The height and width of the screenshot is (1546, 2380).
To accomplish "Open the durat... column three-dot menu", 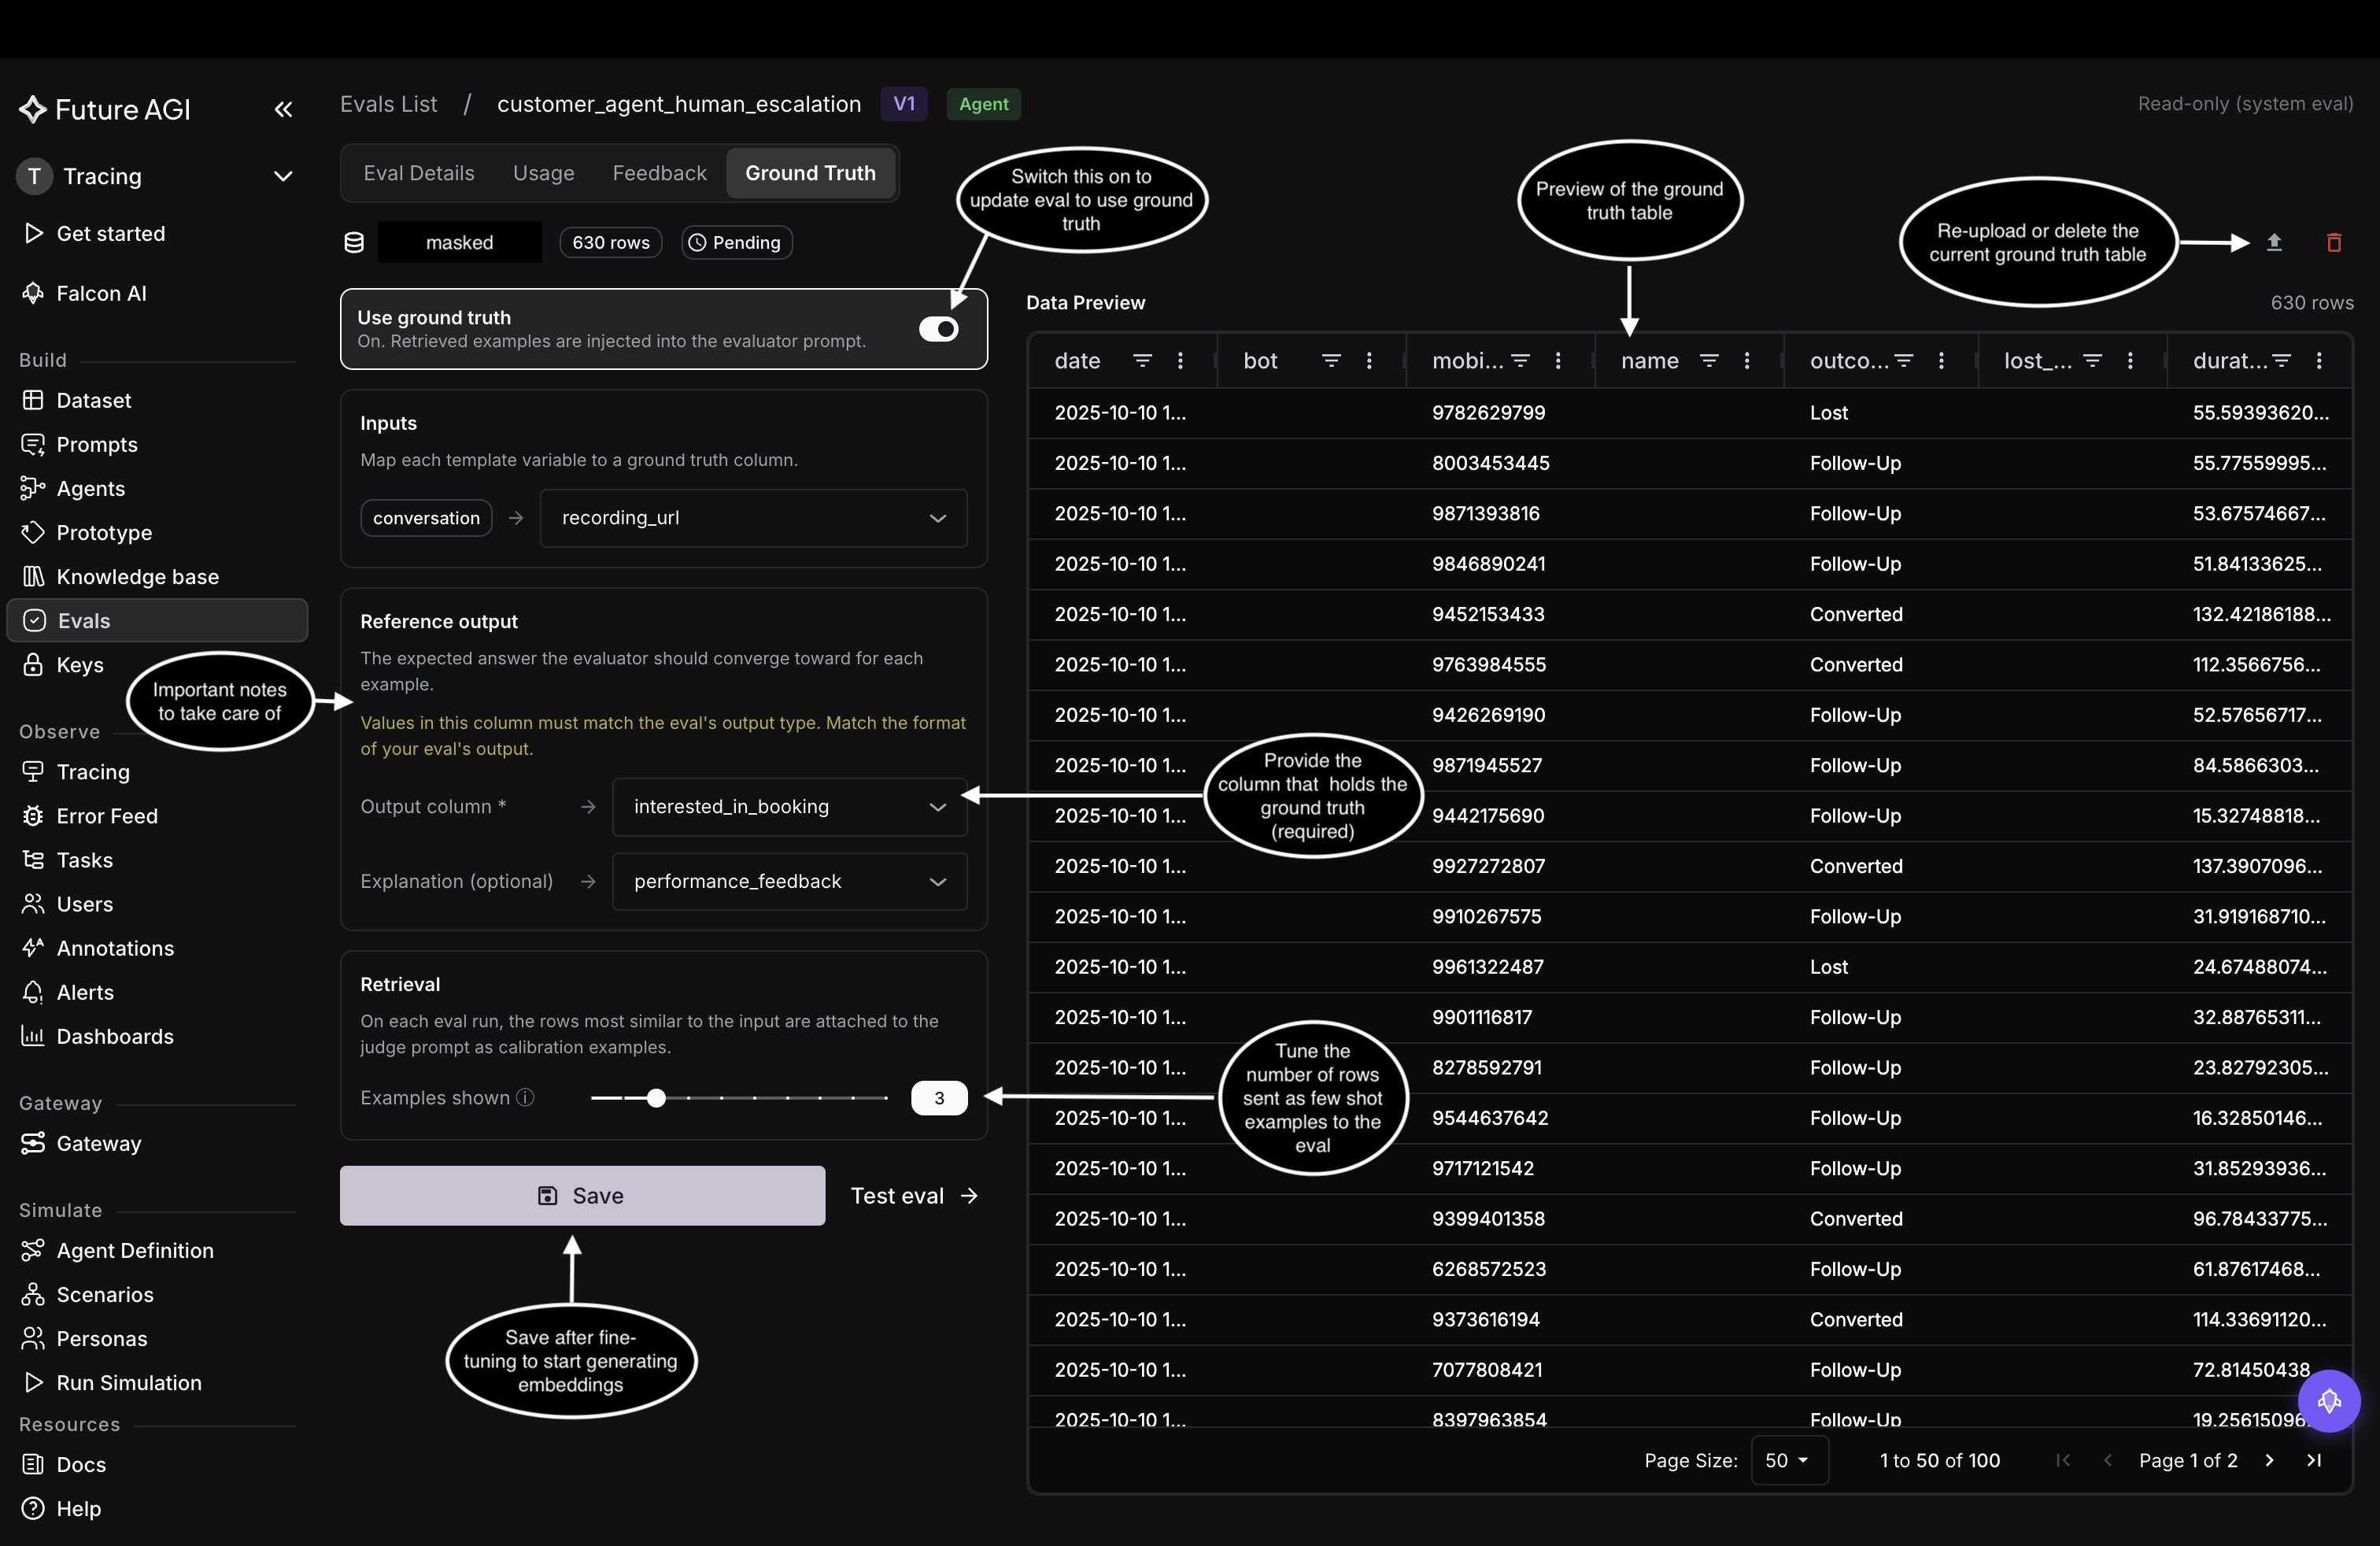I will click(x=2319, y=360).
